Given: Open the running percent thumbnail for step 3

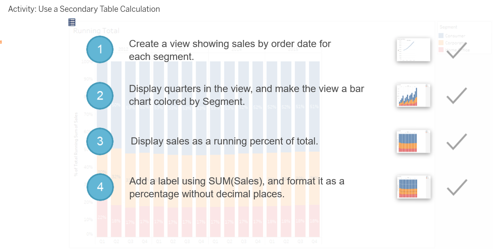Looking at the screenshot, I should coord(413,141).
